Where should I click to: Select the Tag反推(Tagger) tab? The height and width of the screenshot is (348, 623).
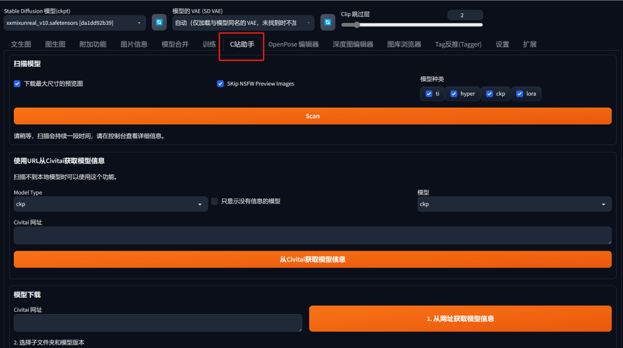[458, 44]
